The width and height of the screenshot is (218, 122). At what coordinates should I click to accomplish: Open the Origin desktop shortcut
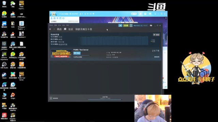(x=13, y=96)
